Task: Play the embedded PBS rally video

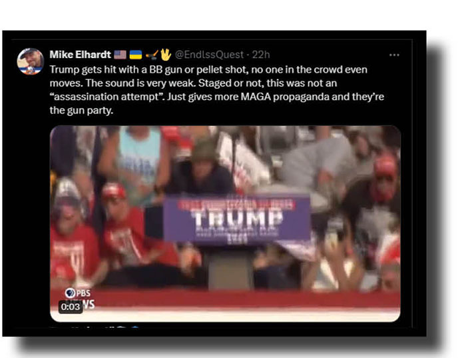Action: point(225,223)
